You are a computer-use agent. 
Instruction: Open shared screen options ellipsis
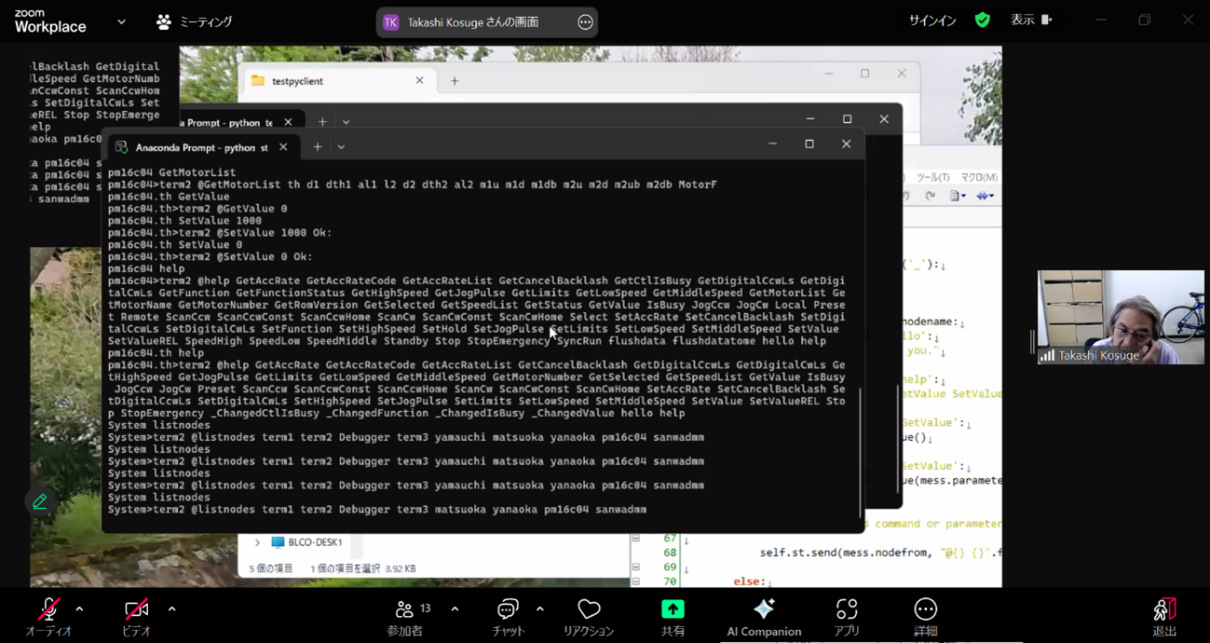[x=585, y=22]
